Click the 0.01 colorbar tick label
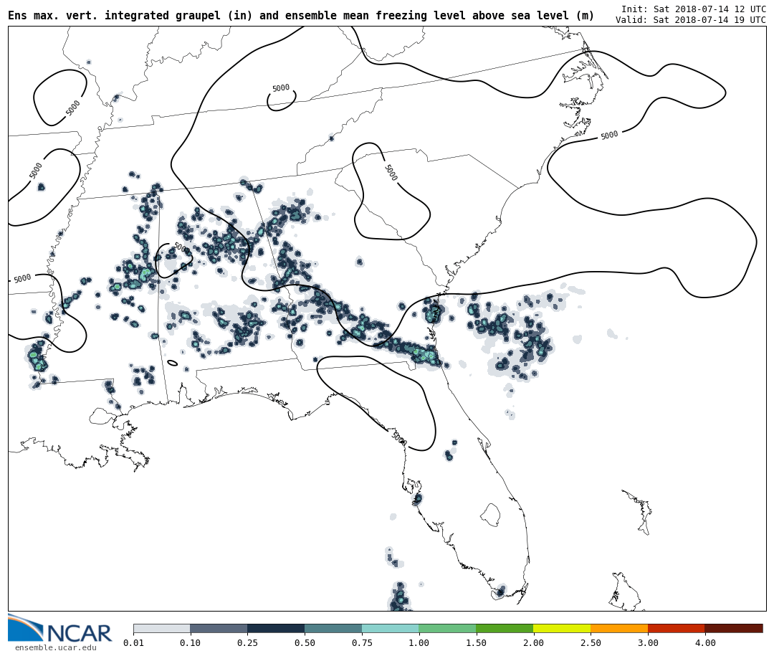Viewport: 774px width, 656px height. click(x=133, y=642)
